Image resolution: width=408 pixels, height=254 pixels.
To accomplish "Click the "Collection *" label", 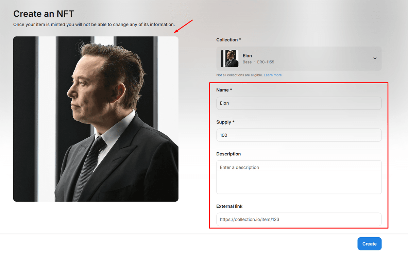I will [229, 40].
